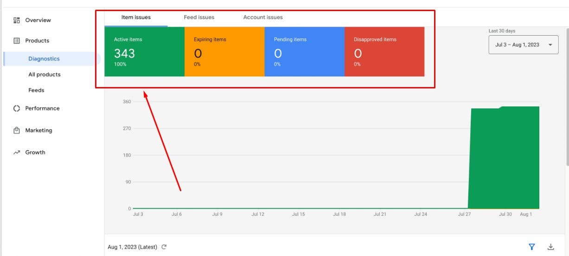This screenshot has width=569, height=256.
Task: Click the Products list icon
Action: coord(17,41)
